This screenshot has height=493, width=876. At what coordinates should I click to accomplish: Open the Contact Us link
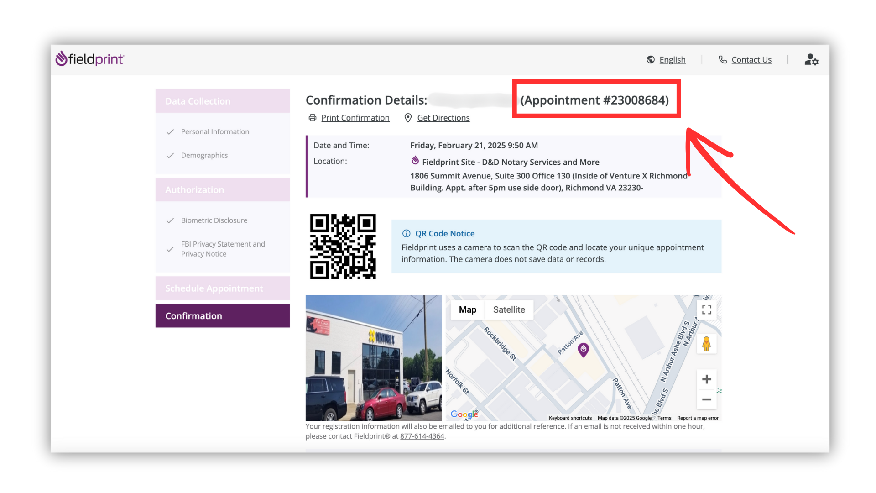pos(751,60)
